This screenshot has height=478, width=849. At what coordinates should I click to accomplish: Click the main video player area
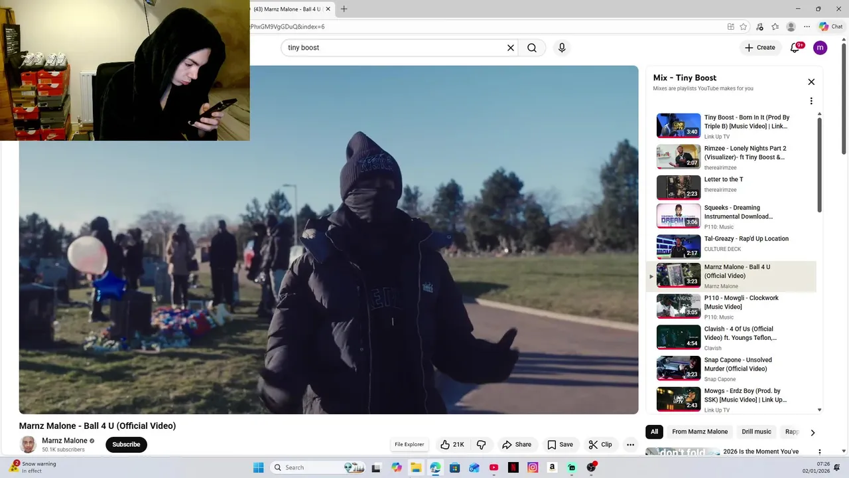328,240
